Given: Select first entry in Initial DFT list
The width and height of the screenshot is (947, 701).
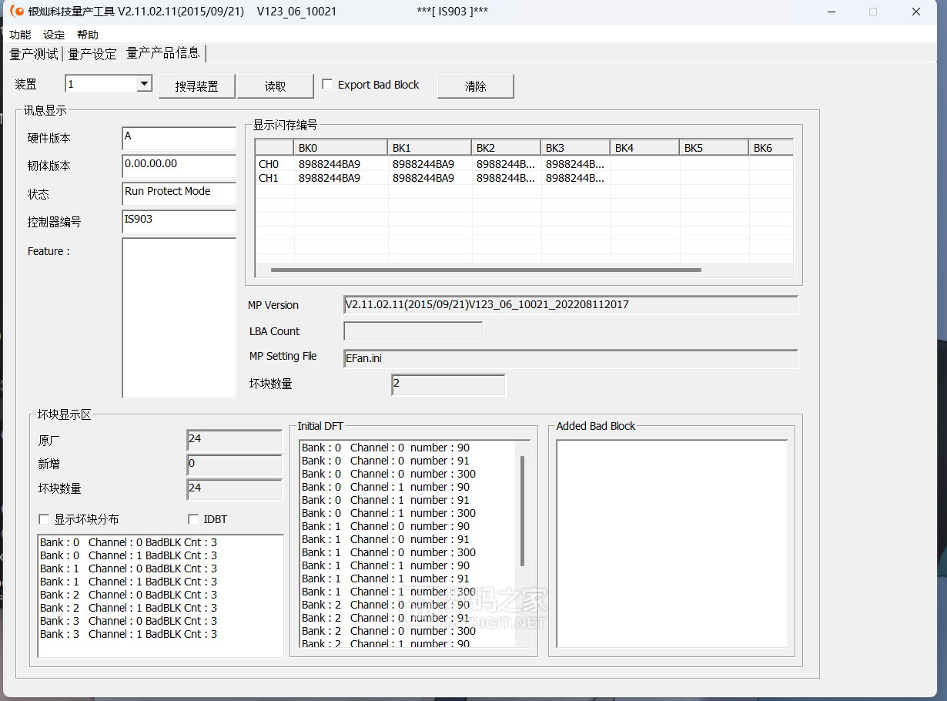Looking at the screenshot, I should click(x=385, y=448).
